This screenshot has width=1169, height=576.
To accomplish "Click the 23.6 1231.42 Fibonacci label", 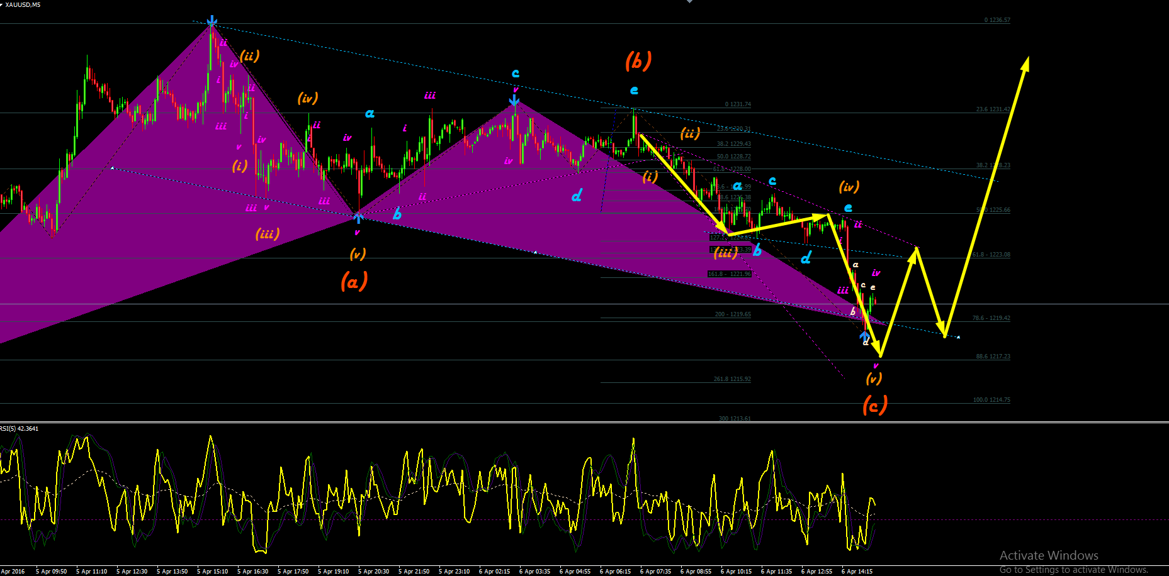I will point(993,109).
